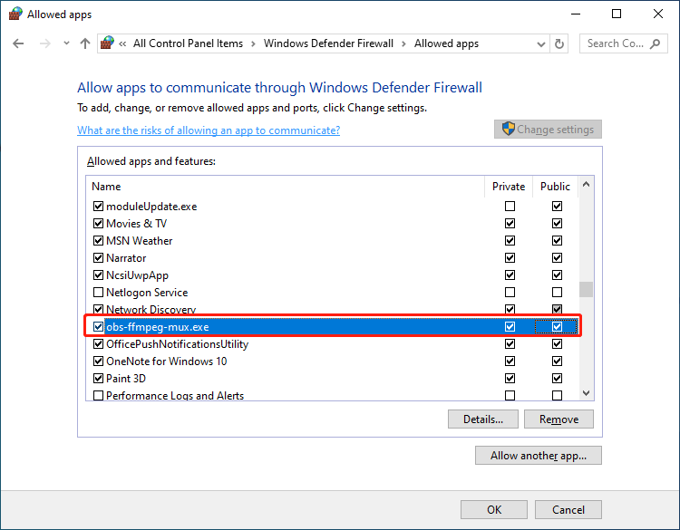Select the obs-ffmpeg-mux.exe entry
This screenshot has height=530, width=680.
point(332,326)
